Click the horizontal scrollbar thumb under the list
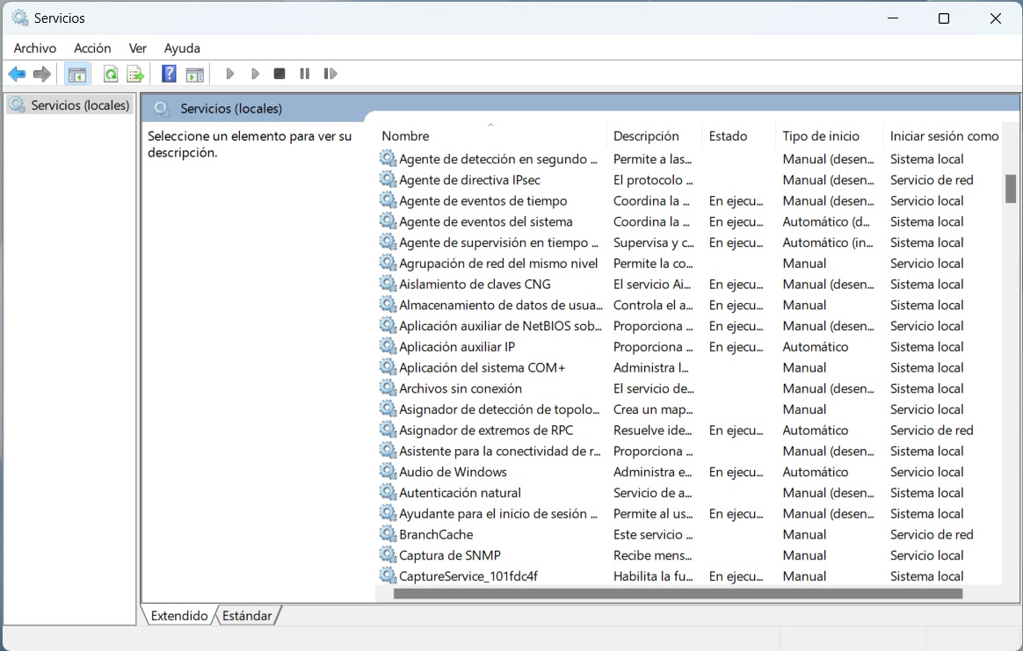1023x651 pixels. pyautogui.click(x=678, y=594)
